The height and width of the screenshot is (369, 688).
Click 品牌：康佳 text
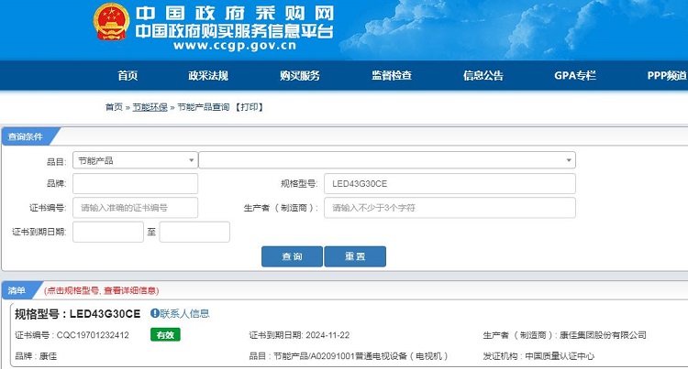[36, 356]
